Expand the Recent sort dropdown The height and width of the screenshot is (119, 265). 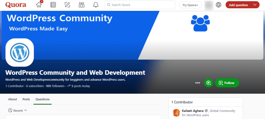tap(18, 110)
